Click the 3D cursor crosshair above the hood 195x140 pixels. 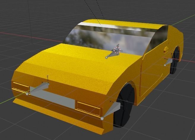[117, 50]
